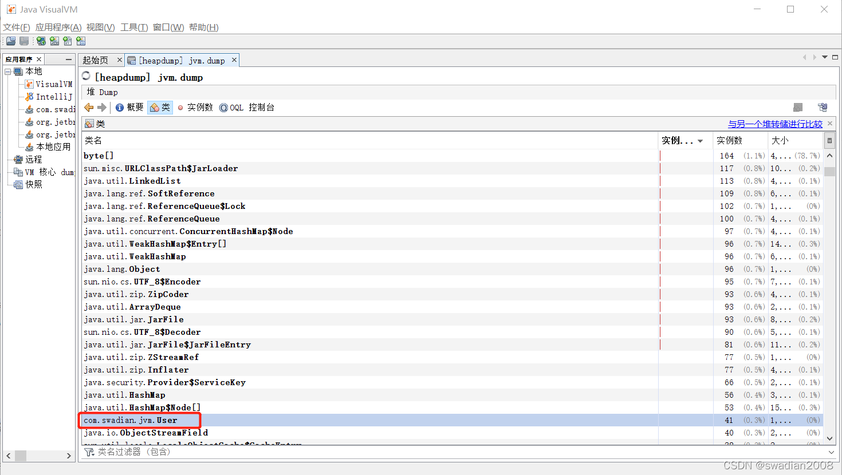Click the 与另一个堆转储进行比较 link

776,124
